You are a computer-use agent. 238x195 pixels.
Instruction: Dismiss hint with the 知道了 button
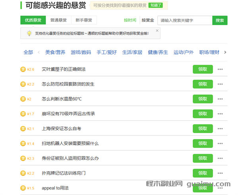[x=155, y=6]
